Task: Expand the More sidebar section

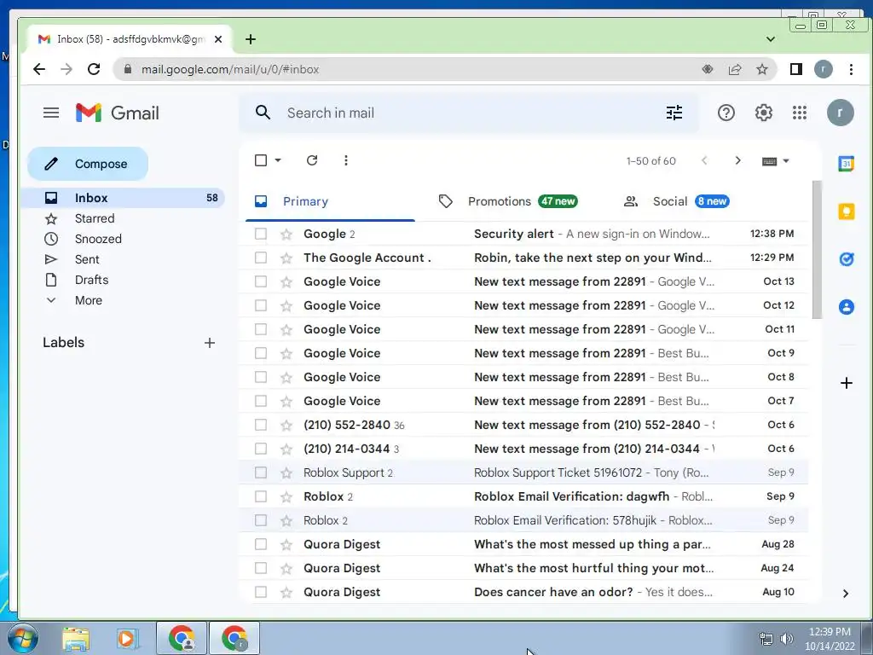Action: (88, 300)
